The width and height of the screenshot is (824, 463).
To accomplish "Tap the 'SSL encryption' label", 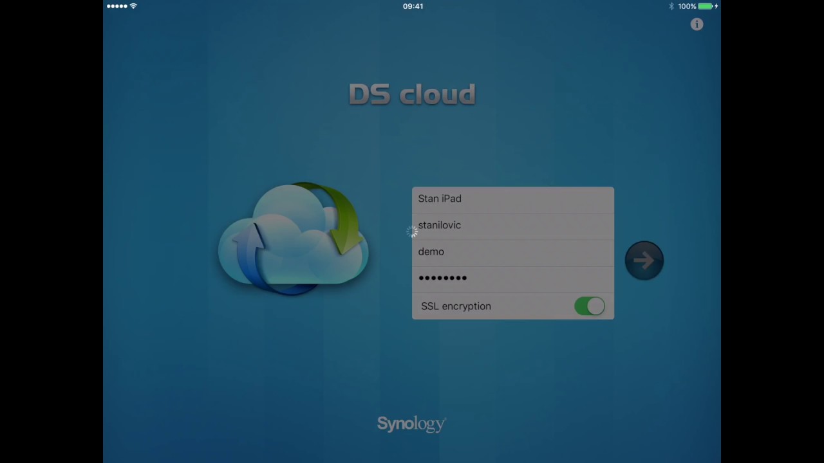I will [456, 306].
